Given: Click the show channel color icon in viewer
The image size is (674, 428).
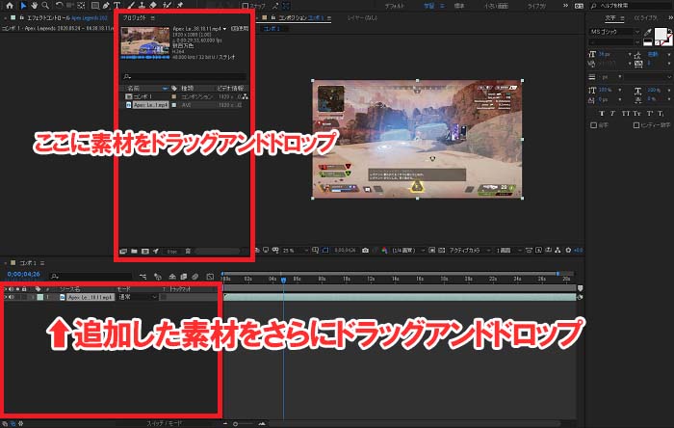Looking at the screenshot, I should (384, 251).
